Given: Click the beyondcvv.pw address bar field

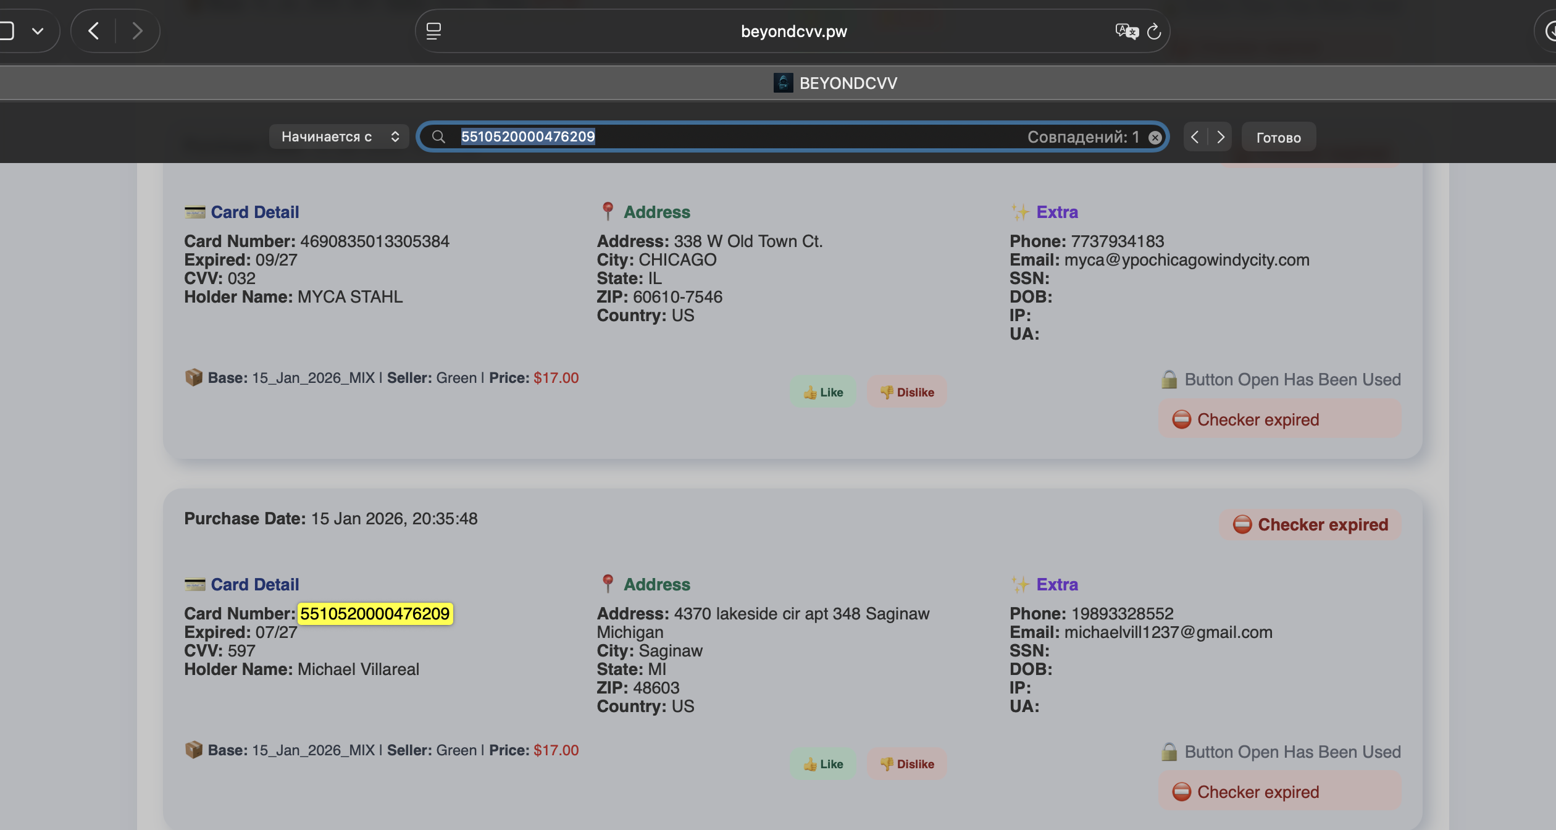Looking at the screenshot, I should click(x=793, y=31).
